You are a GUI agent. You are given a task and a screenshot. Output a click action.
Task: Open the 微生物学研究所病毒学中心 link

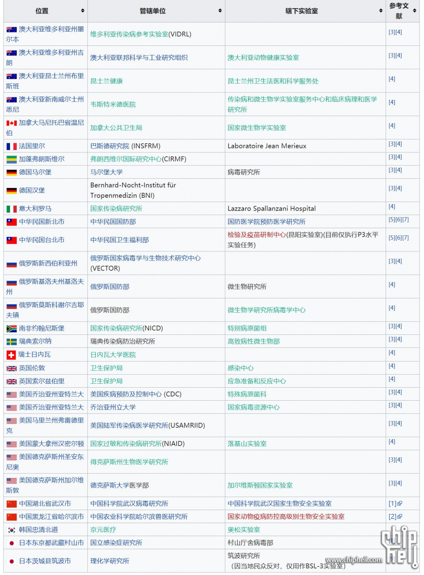pyautogui.click(x=267, y=310)
